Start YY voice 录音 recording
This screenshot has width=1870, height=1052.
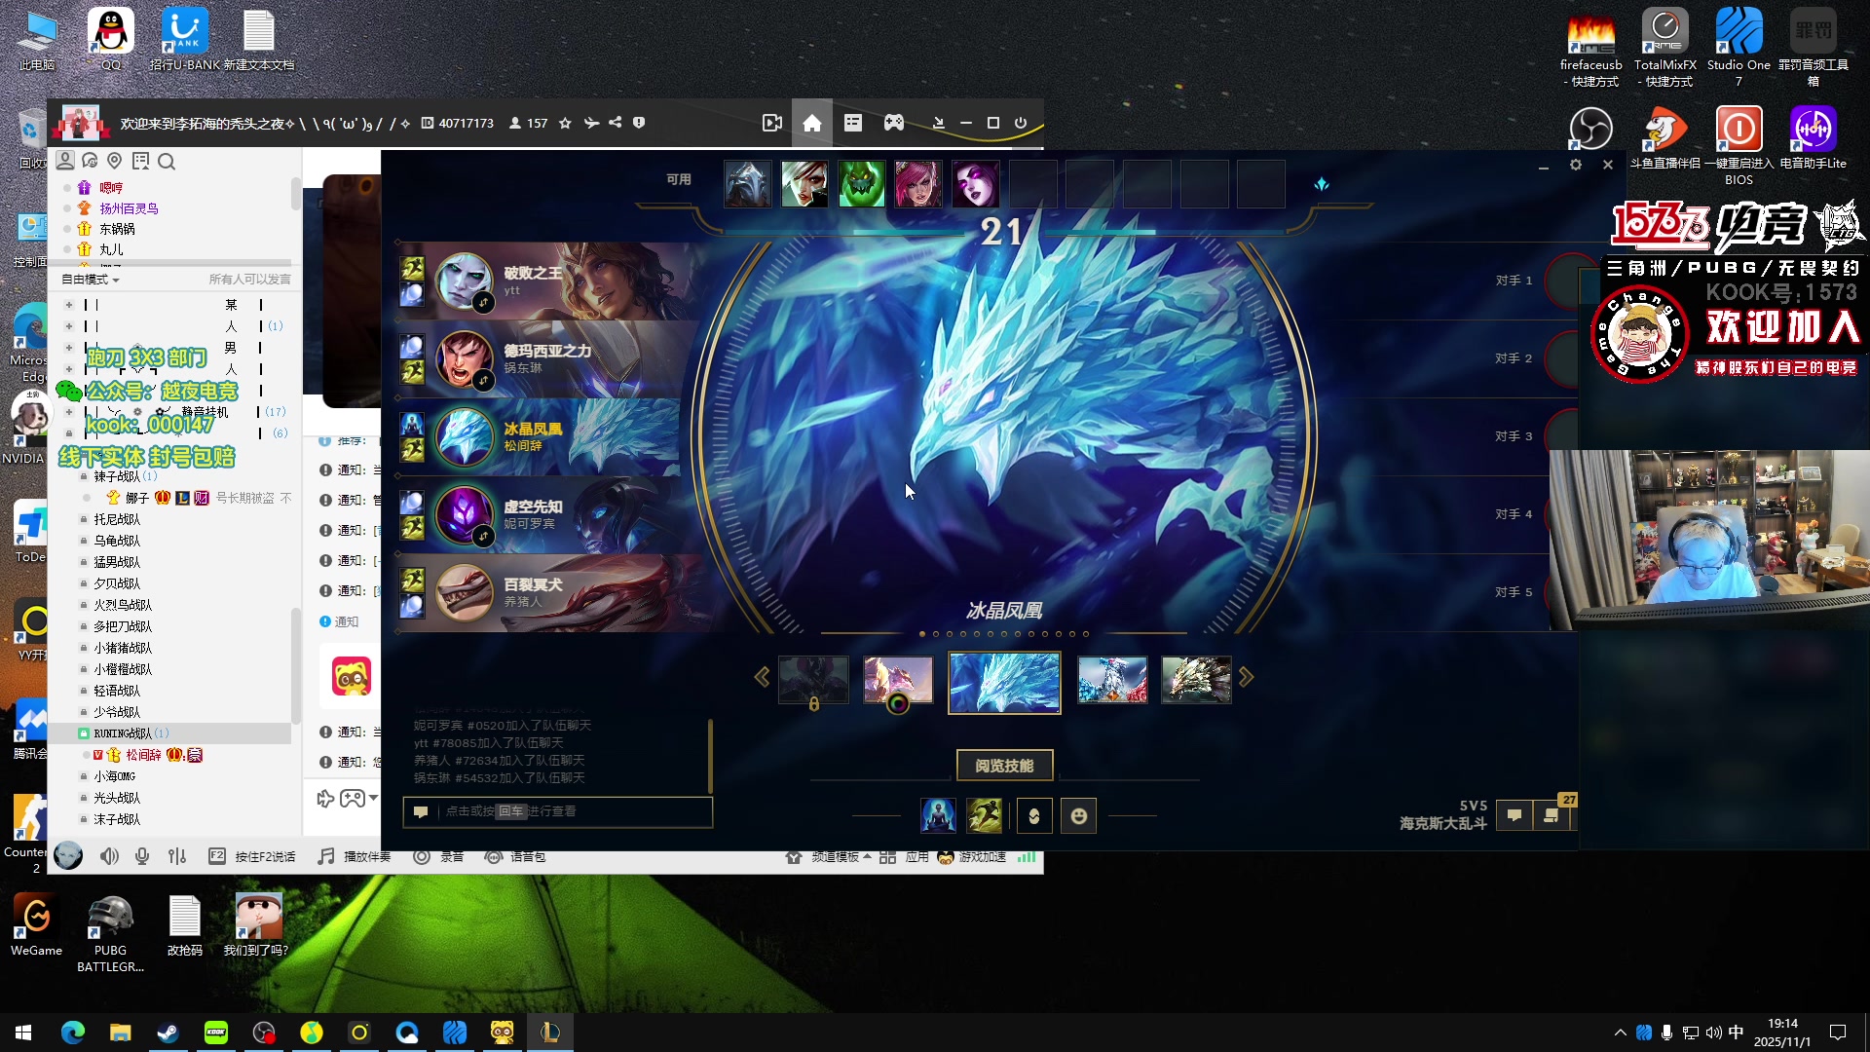point(438,856)
